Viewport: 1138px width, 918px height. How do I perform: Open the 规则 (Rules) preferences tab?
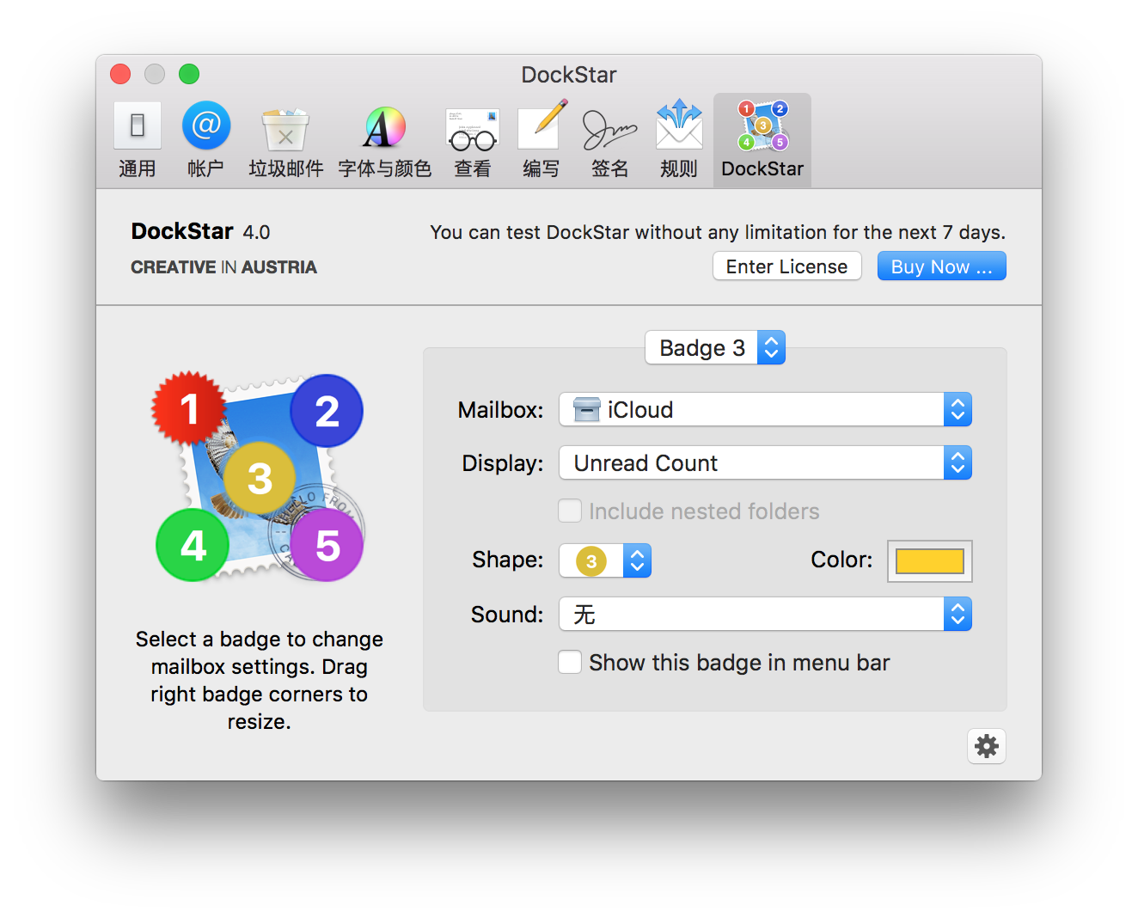[x=678, y=140]
